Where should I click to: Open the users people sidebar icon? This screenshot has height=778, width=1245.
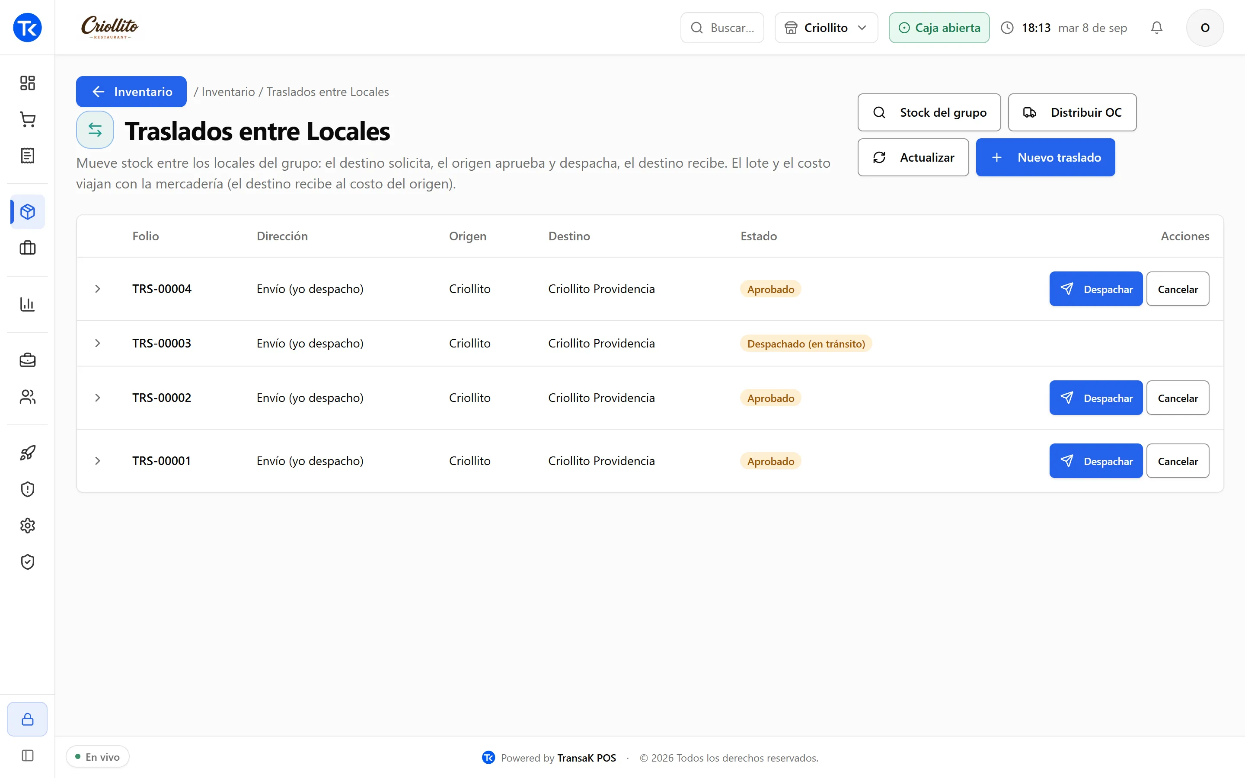[27, 397]
